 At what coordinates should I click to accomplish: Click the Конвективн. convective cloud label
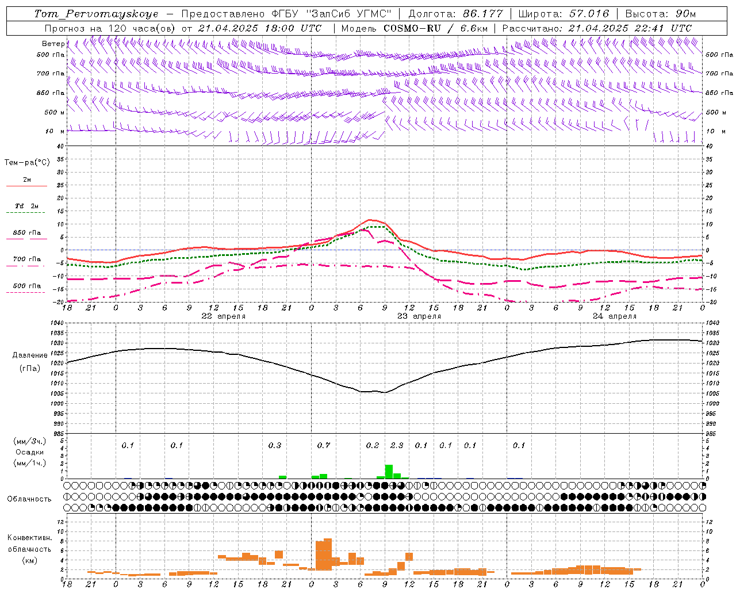[x=29, y=538]
